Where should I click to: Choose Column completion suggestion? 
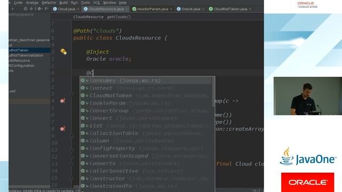146,141
